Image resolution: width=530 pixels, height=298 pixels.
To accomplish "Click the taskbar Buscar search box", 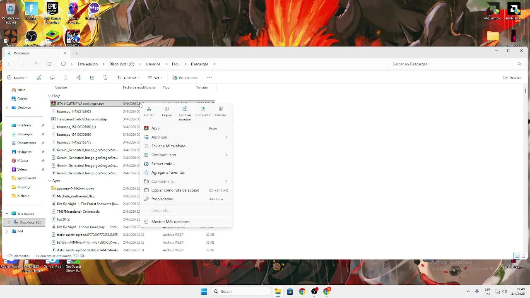I will click(x=241, y=291).
